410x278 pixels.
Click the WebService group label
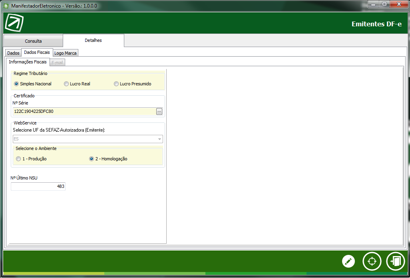pos(25,123)
